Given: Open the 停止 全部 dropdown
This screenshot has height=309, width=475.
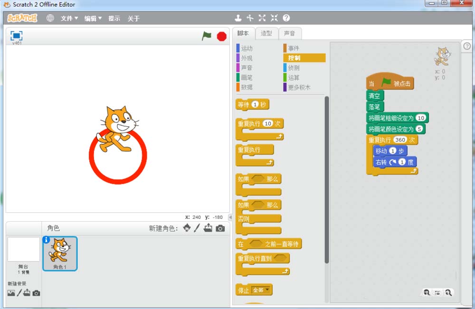Looking at the screenshot, I should (x=261, y=290).
